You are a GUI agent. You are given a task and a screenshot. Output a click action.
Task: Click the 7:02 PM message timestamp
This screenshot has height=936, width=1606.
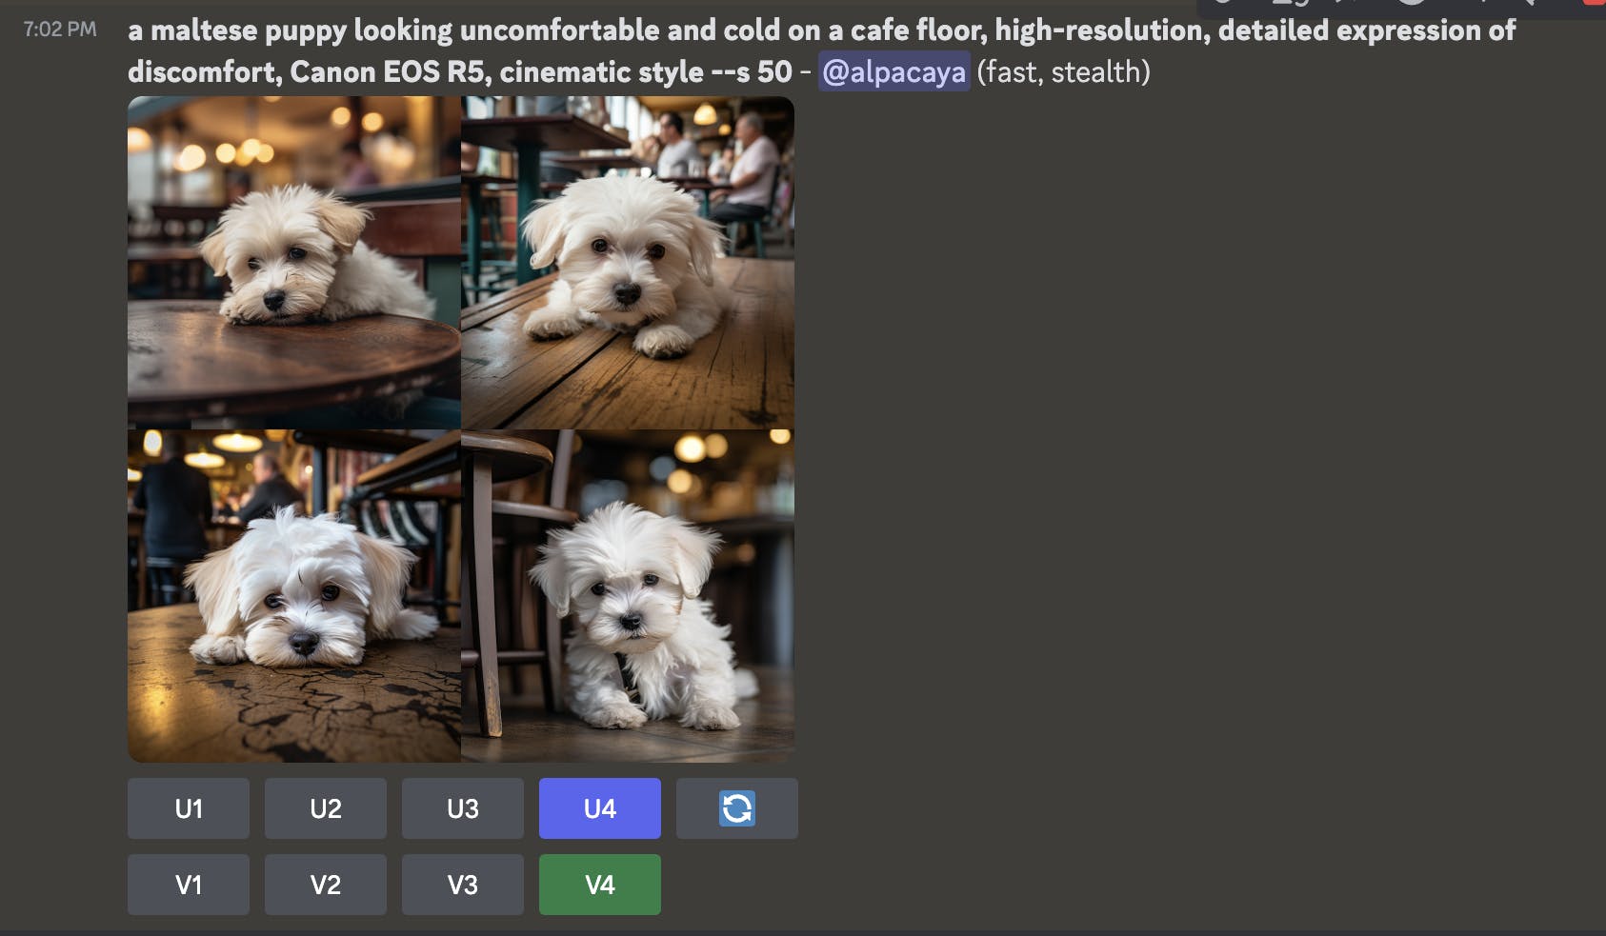tap(60, 30)
